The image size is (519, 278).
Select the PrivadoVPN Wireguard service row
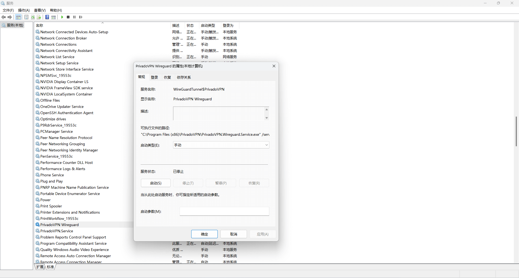coord(84,225)
